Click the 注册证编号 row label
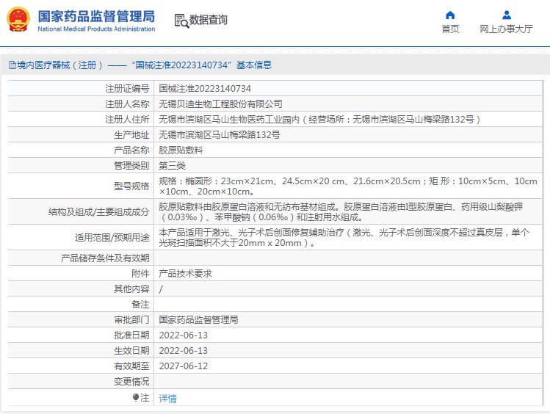 (x=127, y=89)
